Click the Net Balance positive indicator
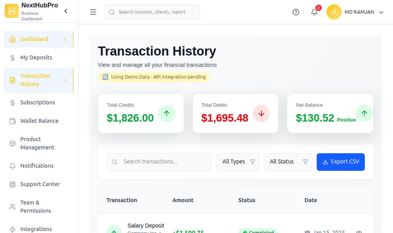Screen dimensions: 393x233 click(364, 113)
